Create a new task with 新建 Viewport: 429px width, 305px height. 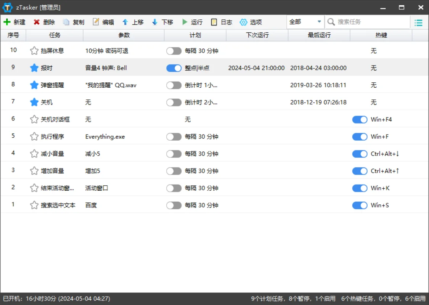coord(18,22)
